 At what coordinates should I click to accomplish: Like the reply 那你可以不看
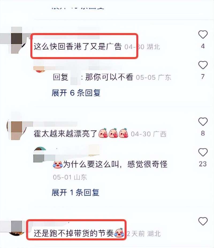[203, 65]
